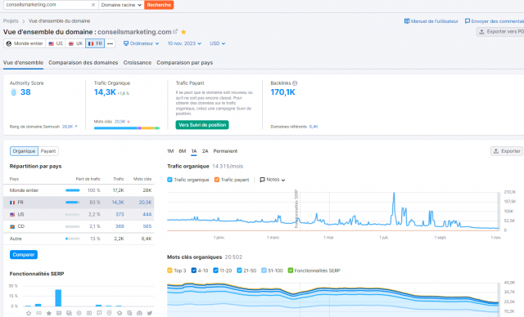
Task: Uncheck the Trafic payant checkbox
Action: (x=216, y=180)
